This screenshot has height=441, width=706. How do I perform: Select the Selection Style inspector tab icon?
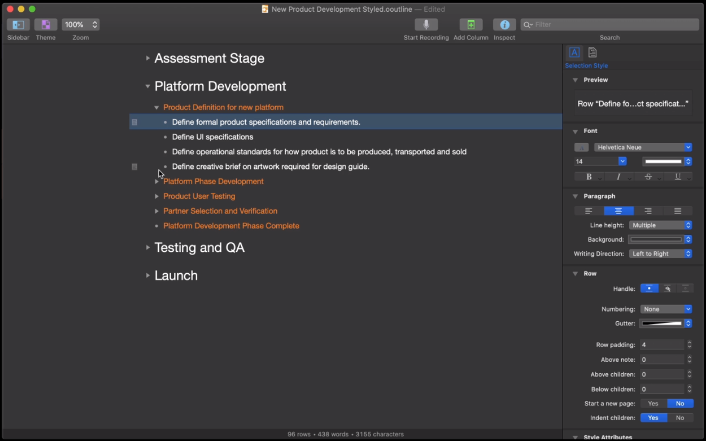click(x=574, y=52)
